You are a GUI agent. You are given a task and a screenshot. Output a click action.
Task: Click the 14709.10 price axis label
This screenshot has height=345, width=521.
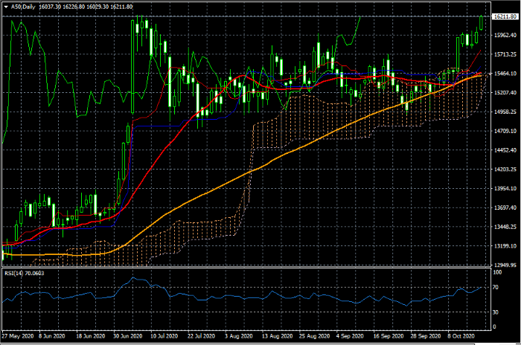[x=505, y=131]
